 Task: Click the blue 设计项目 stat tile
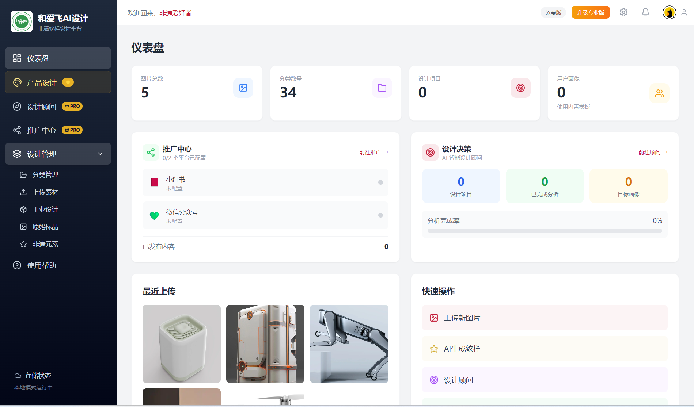(x=461, y=186)
